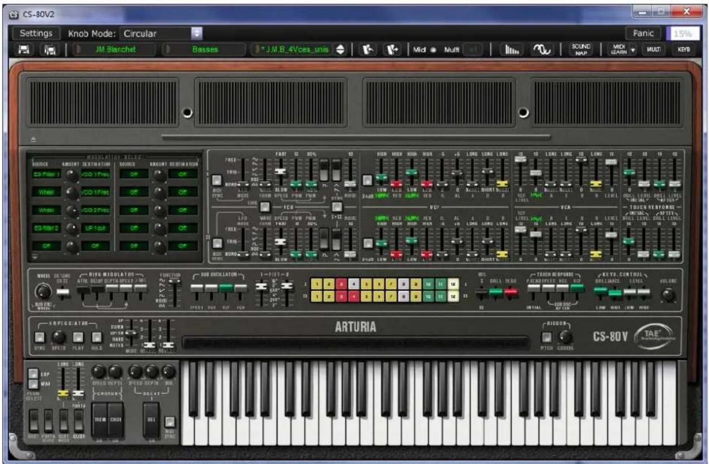Viewport: 709px width, 464px height.
Task: Click the 15% CPU meter field
Action: 682,34
